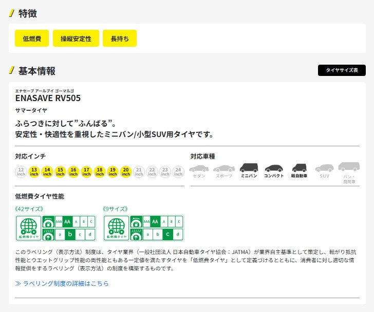Select the 13 inch size badge
This screenshot has height=312, width=374.
click(x=34, y=172)
